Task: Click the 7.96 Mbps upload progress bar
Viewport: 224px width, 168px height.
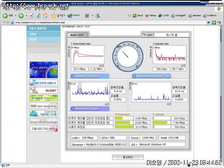Action: tap(162, 123)
